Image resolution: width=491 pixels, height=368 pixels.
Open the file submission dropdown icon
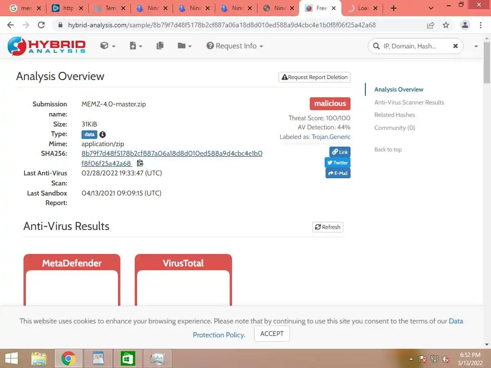[136, 46]
